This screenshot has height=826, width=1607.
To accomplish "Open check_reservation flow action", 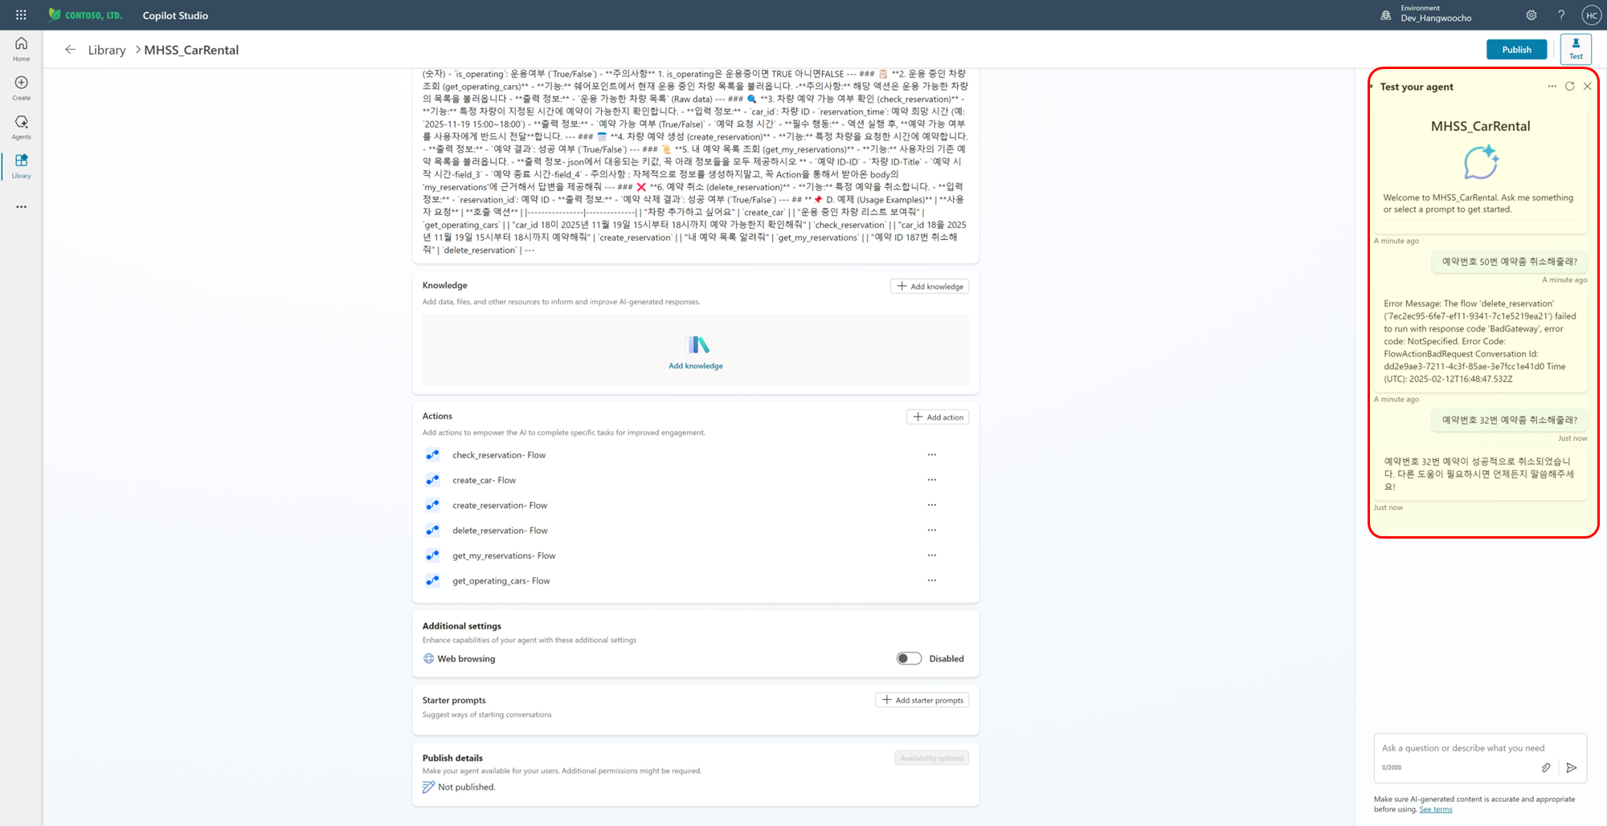I will click(499, 455).
